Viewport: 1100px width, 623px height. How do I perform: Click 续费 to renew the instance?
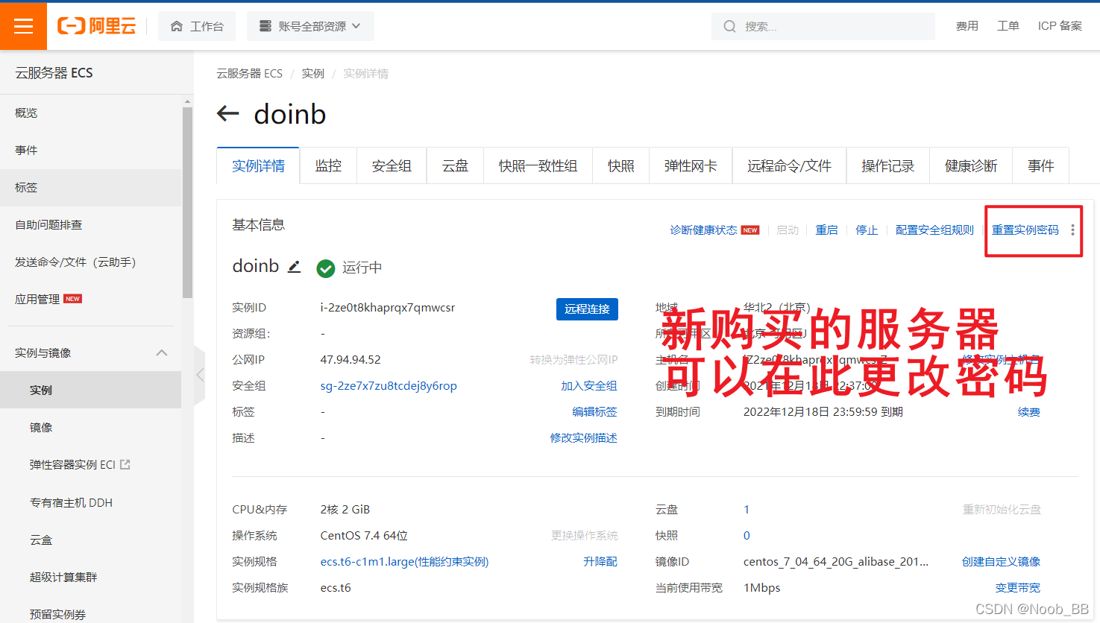[1029, 411]
